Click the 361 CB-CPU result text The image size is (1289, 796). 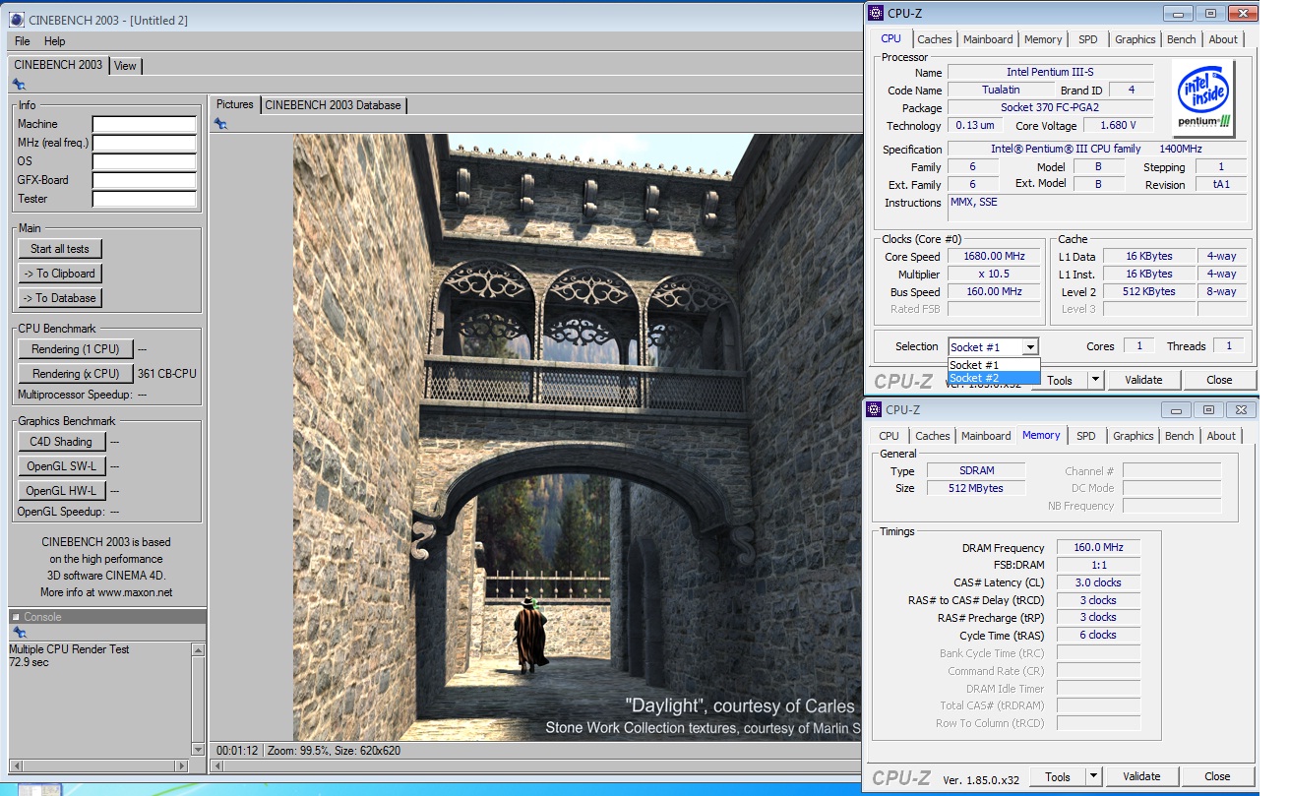(x=167, y=374)
